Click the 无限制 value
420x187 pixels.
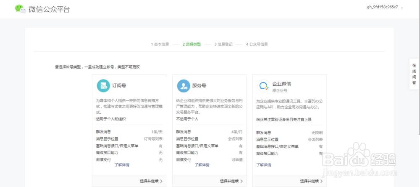tap(317, 132)
